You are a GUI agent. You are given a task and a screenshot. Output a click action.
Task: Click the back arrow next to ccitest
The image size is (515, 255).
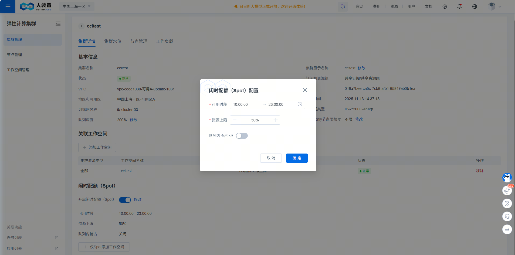[x=82, y=26]
